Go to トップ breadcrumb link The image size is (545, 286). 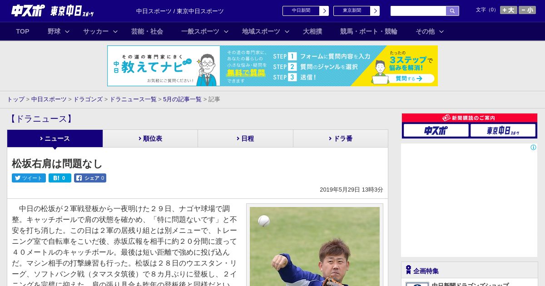16,99
